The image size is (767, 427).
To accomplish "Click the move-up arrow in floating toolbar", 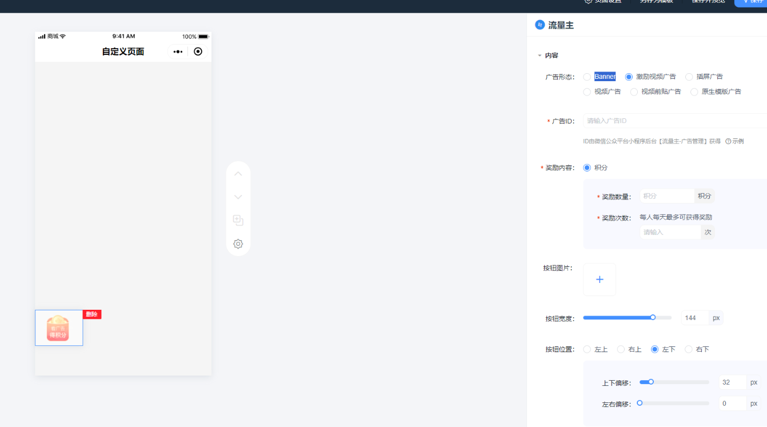I will 238,174.
